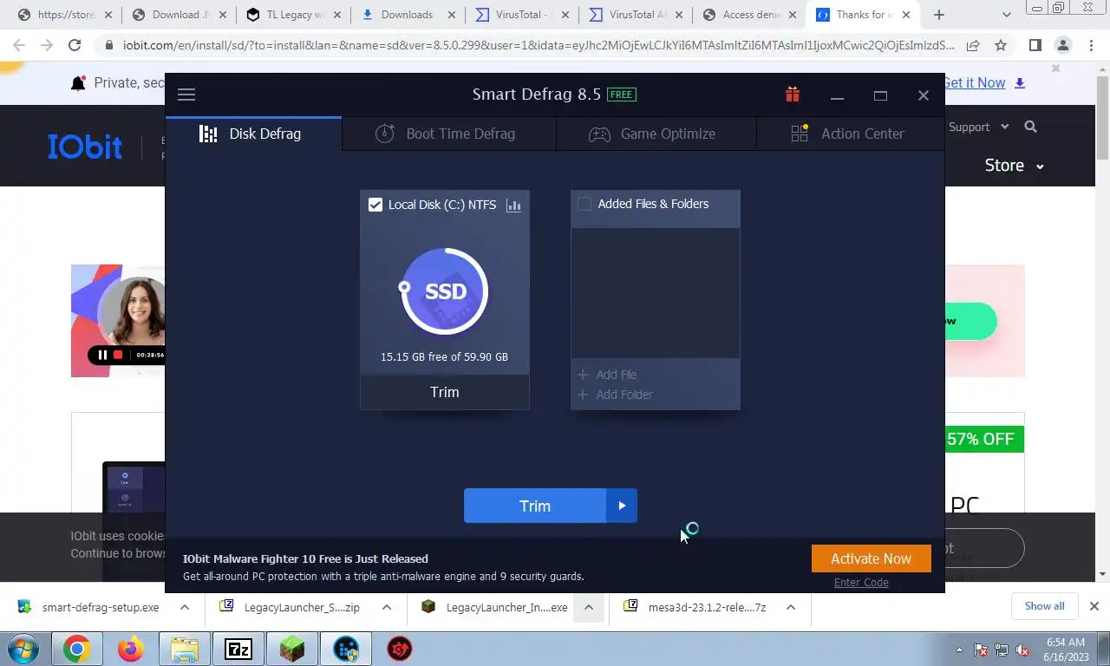The width and height of the screenshot is (1110, 666).
Task: Click IObit Malware Fighter 10 promo text
Action: (x=305, y=558)
